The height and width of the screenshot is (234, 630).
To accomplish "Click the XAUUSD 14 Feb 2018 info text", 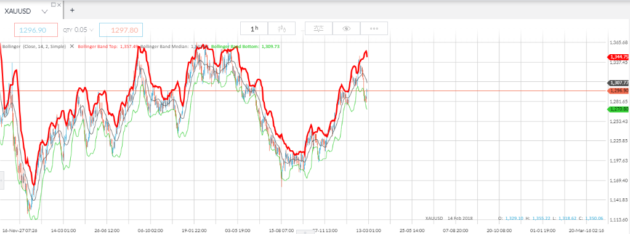I will pos(449,219).
